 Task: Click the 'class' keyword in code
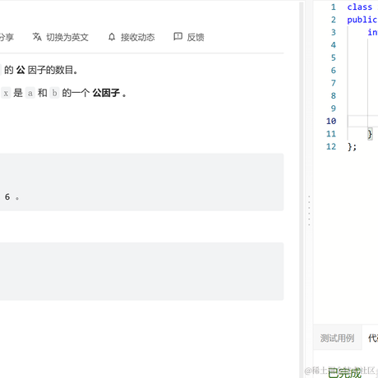tap(360, 7)
